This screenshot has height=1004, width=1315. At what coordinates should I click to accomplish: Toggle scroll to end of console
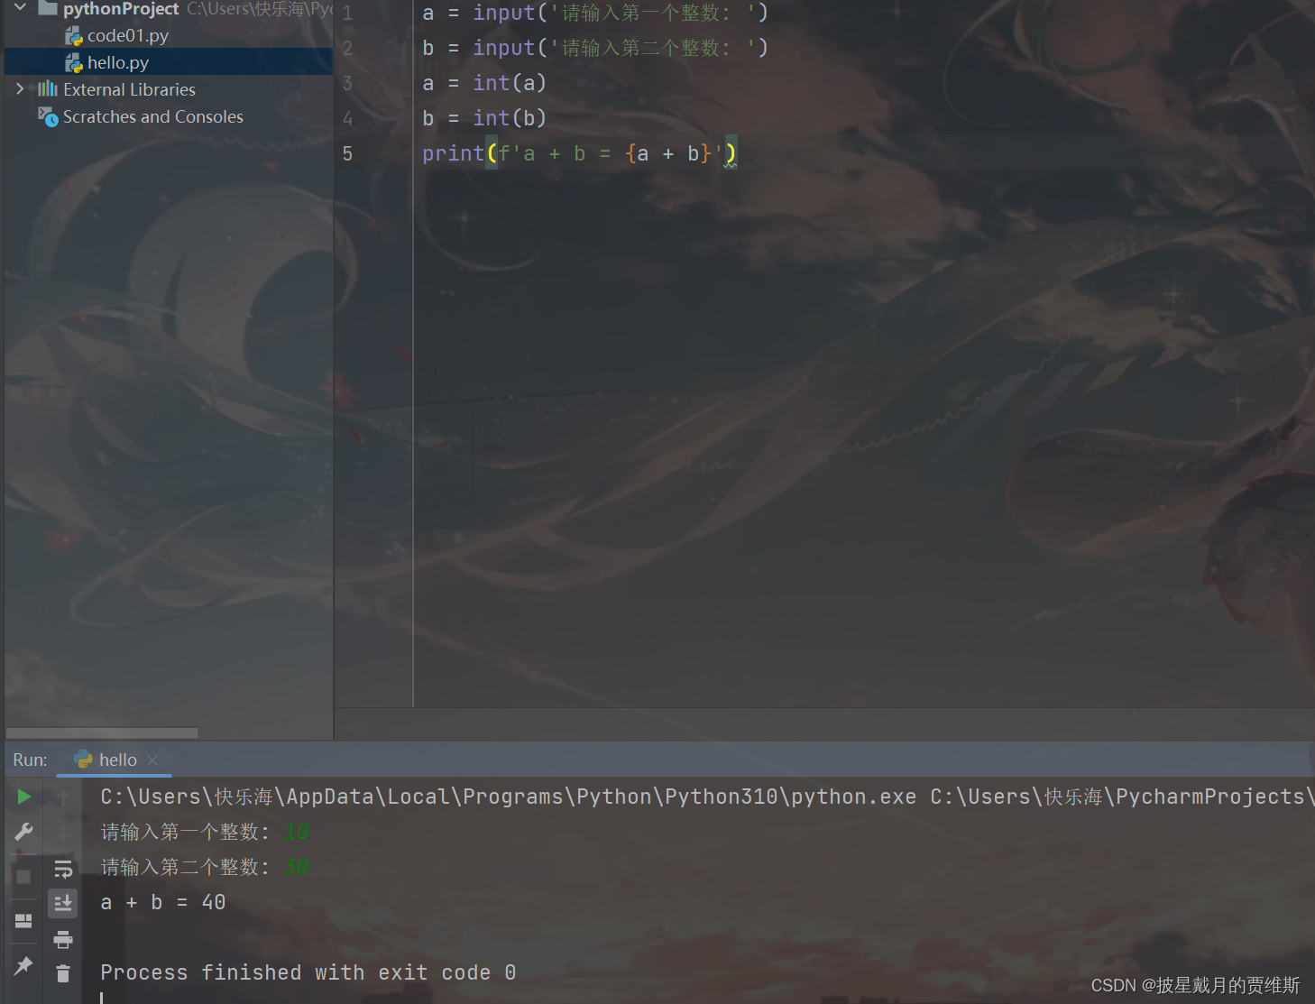pos(63,903)
